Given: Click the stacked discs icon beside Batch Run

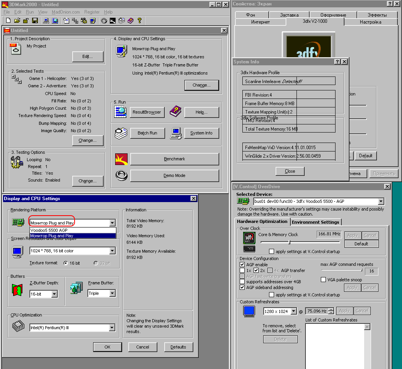Looking at the screenshot, I should point(121,133).
